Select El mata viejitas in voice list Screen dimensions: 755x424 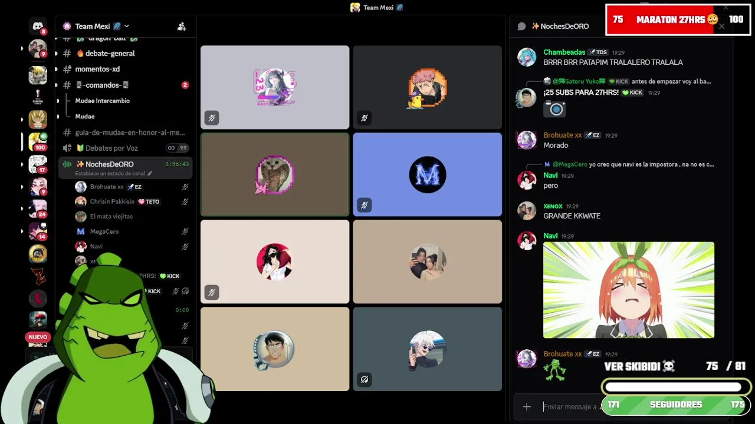(111, 216)
